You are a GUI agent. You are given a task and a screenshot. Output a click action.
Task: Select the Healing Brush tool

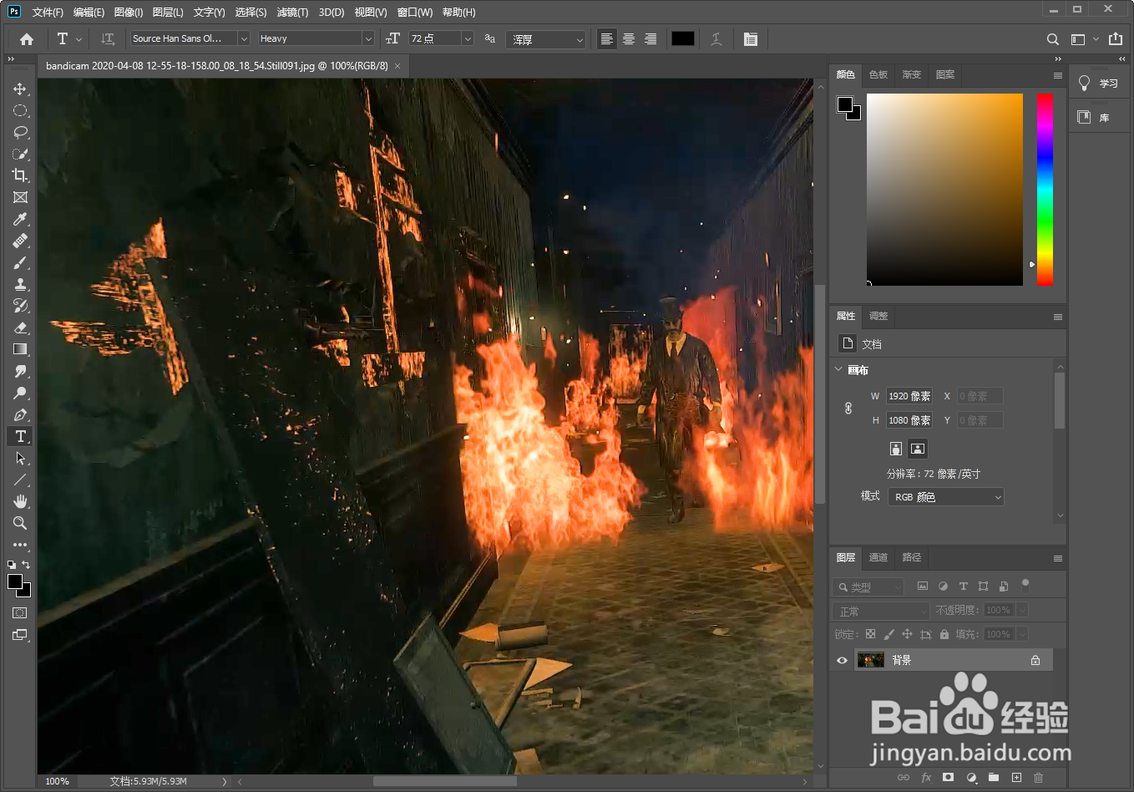pos(20,241)
